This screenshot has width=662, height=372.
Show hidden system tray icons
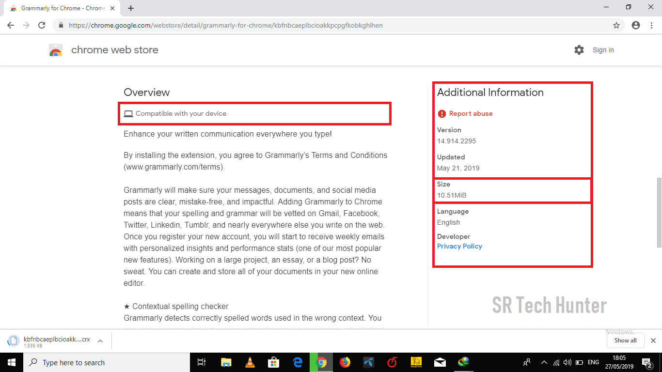pos(544,362)
